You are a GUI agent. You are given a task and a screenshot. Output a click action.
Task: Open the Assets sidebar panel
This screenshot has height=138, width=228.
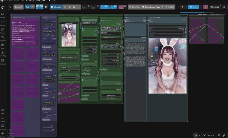(2, 15)
